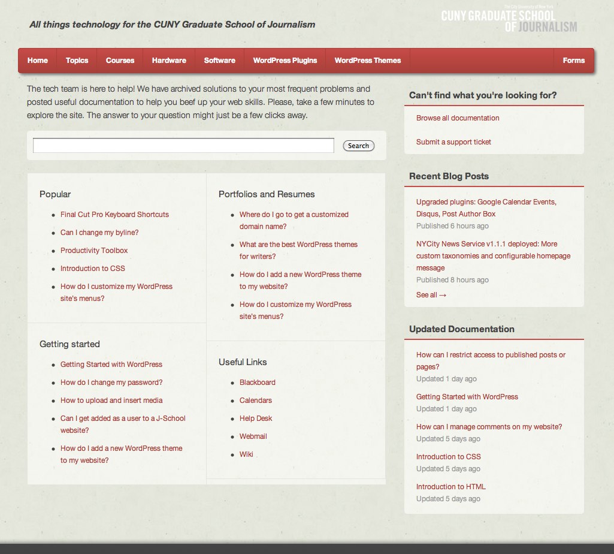This screenshot has height=554, width=614.
Task: Click inside the documentation search field
Action: [183, 146]
